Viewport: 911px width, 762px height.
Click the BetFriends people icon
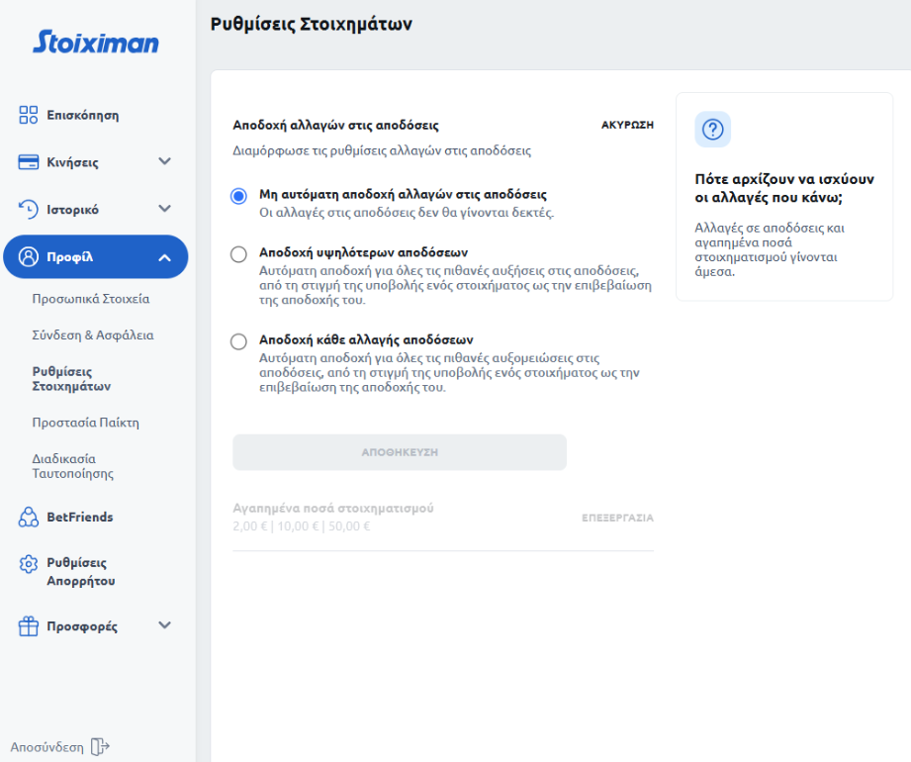click(x=29, y=517)
